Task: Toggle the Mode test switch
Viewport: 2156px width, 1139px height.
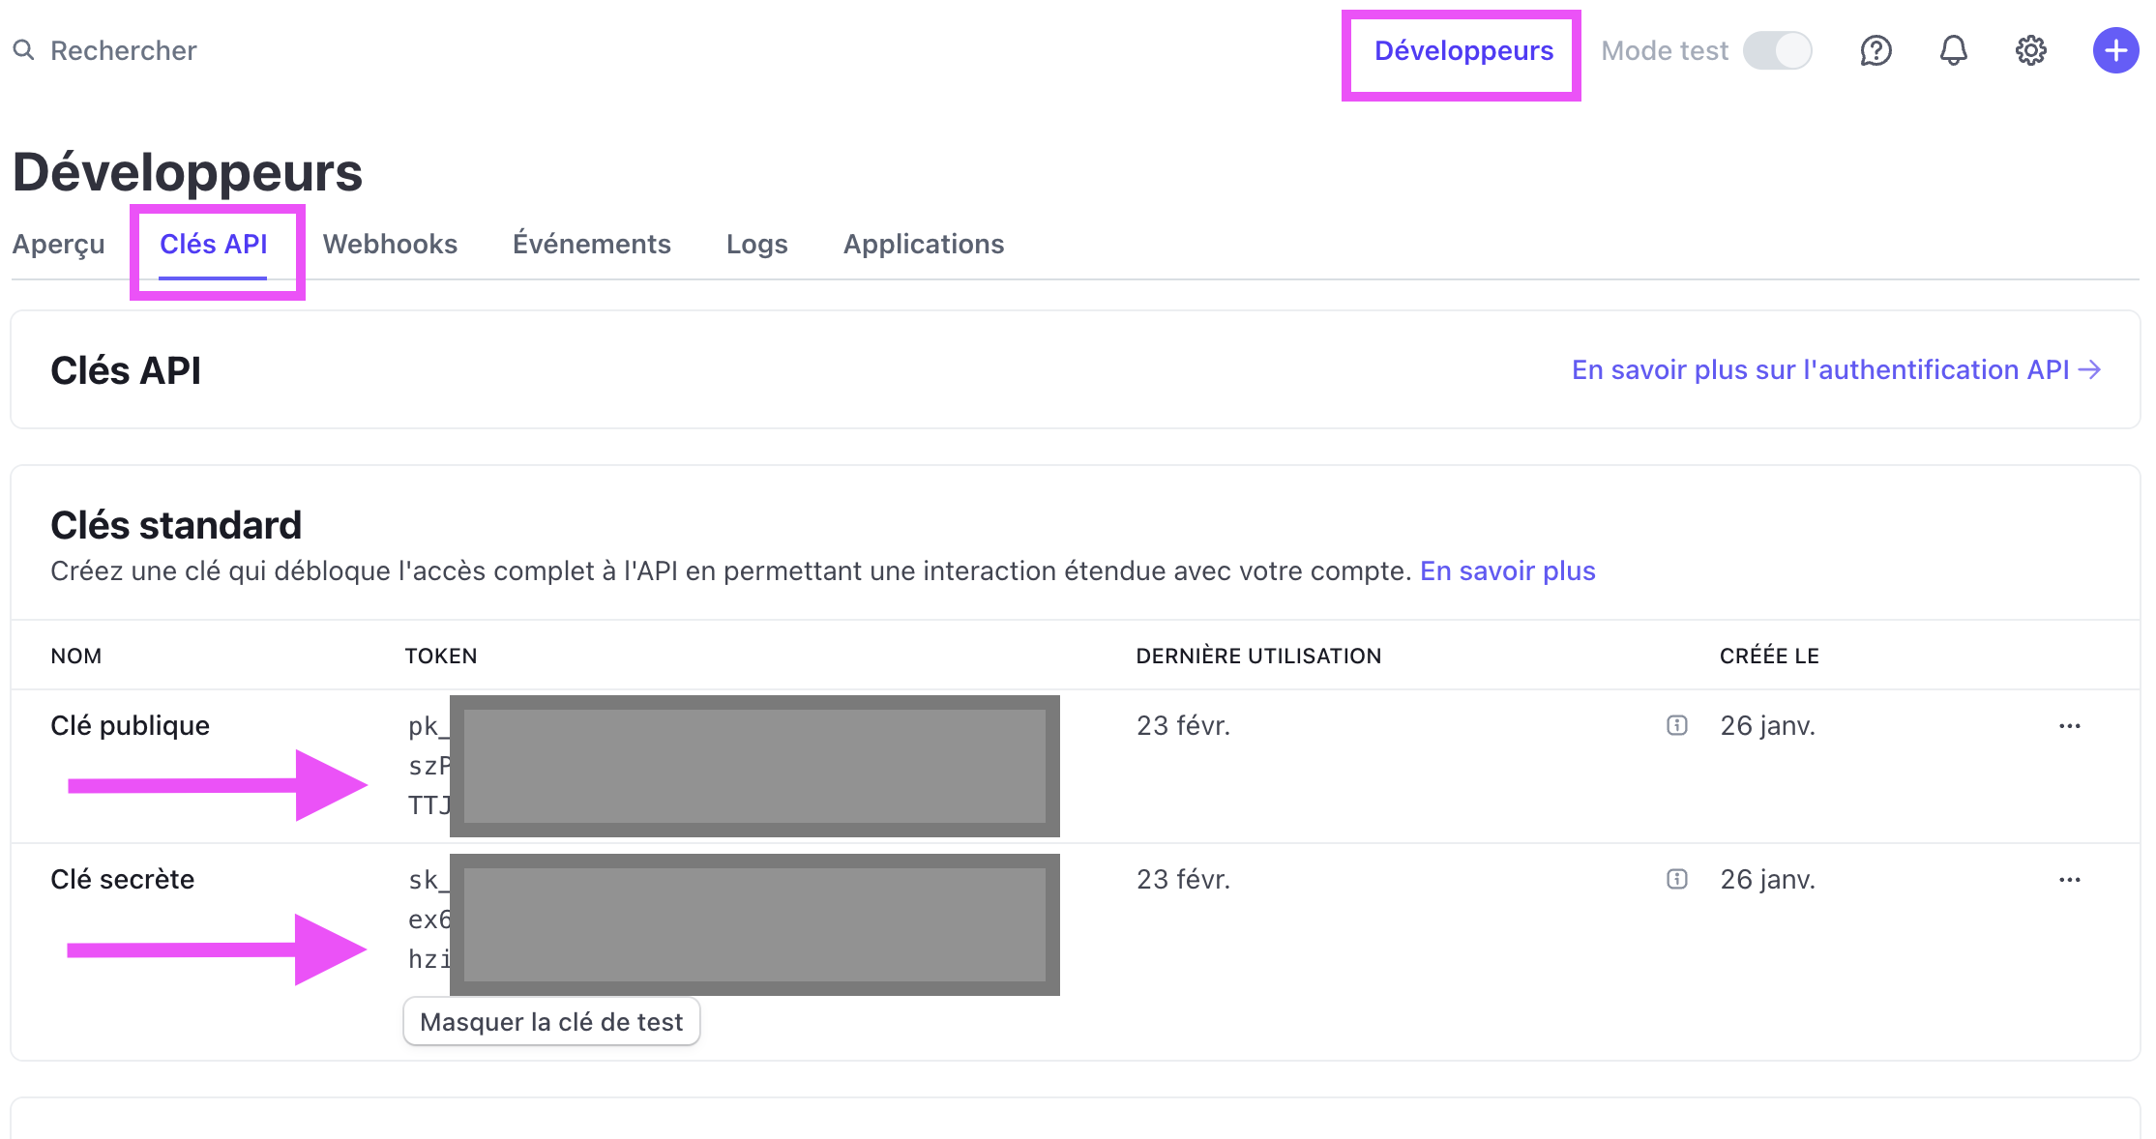Action: [x=1778, y=50]
